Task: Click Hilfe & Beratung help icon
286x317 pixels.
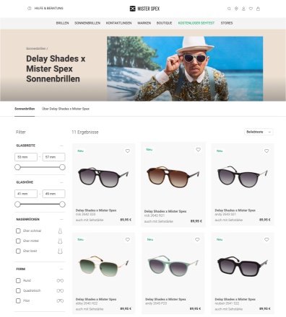Action: pyautogui.click(x=30, y=9)
